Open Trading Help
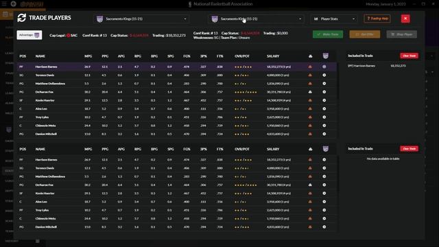 click(x=377, y=19)
